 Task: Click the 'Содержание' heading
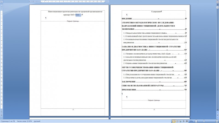pyautogui.click(x=156, y=12)
